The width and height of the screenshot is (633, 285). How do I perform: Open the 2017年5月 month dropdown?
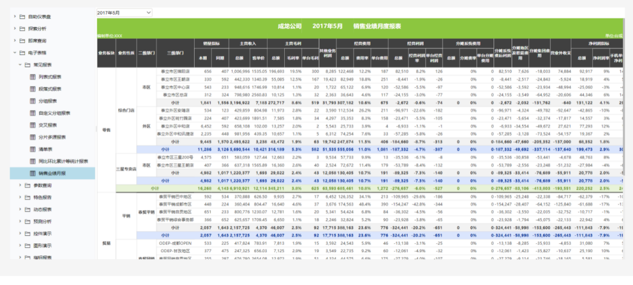click(x=125, y=13)
